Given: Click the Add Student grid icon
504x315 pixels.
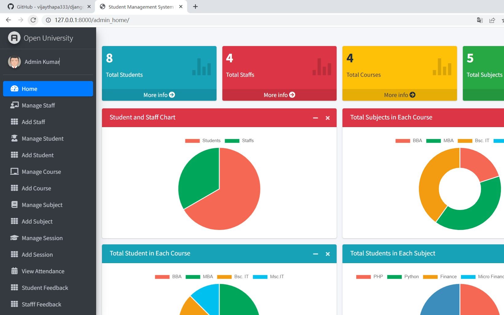Looking at the screenshot, I should click(x=14, y=155).
